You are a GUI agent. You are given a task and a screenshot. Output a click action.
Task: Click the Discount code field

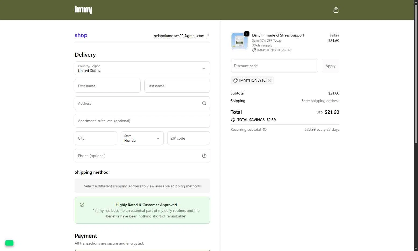(x=274, y=66)
